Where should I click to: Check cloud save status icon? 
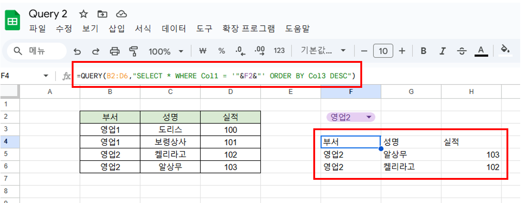122,14
